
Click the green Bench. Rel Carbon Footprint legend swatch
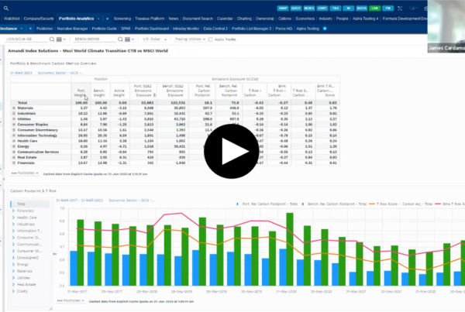tap(303, 204)
